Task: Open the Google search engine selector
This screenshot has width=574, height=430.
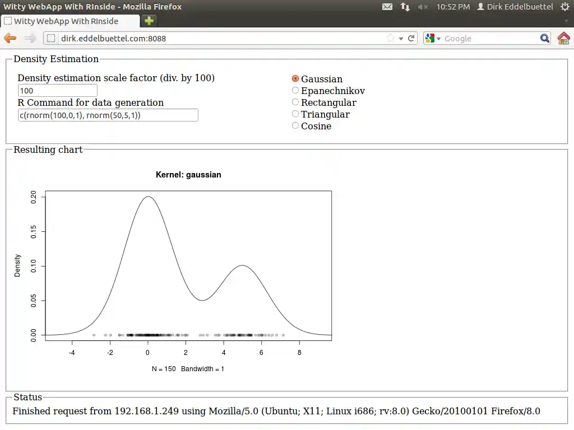Action: 433,39
